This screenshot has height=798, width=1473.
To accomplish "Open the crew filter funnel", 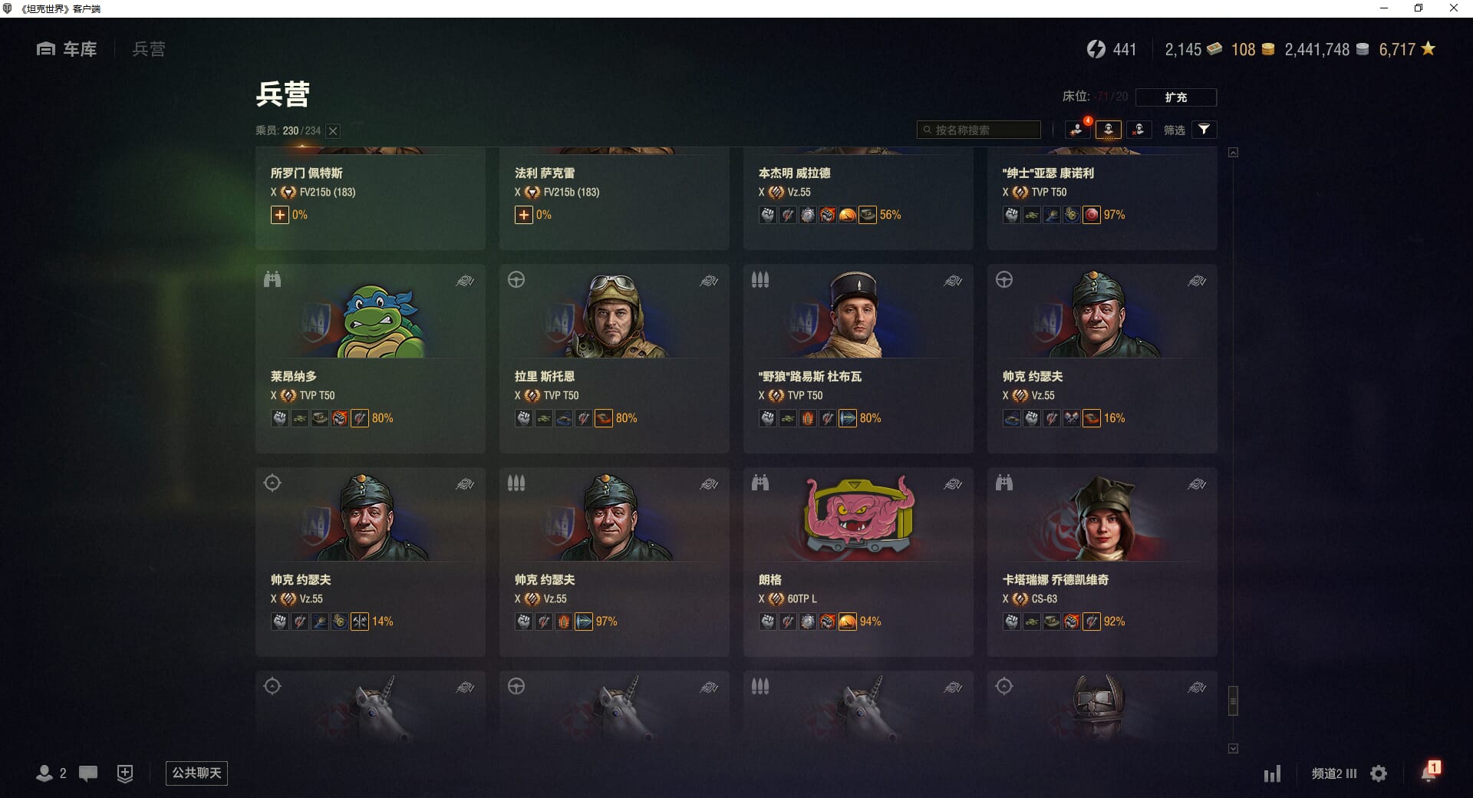I will [1204, 130].
